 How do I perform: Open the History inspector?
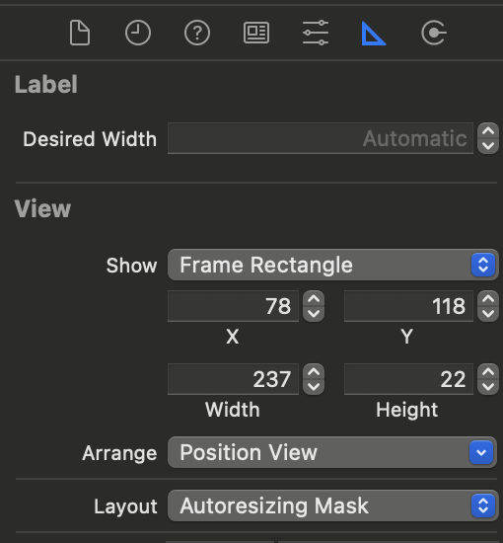(x=138, y=33)
